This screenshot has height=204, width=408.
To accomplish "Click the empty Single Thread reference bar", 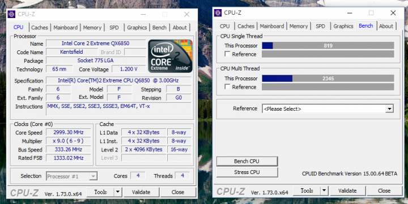I will click(328, 54).
